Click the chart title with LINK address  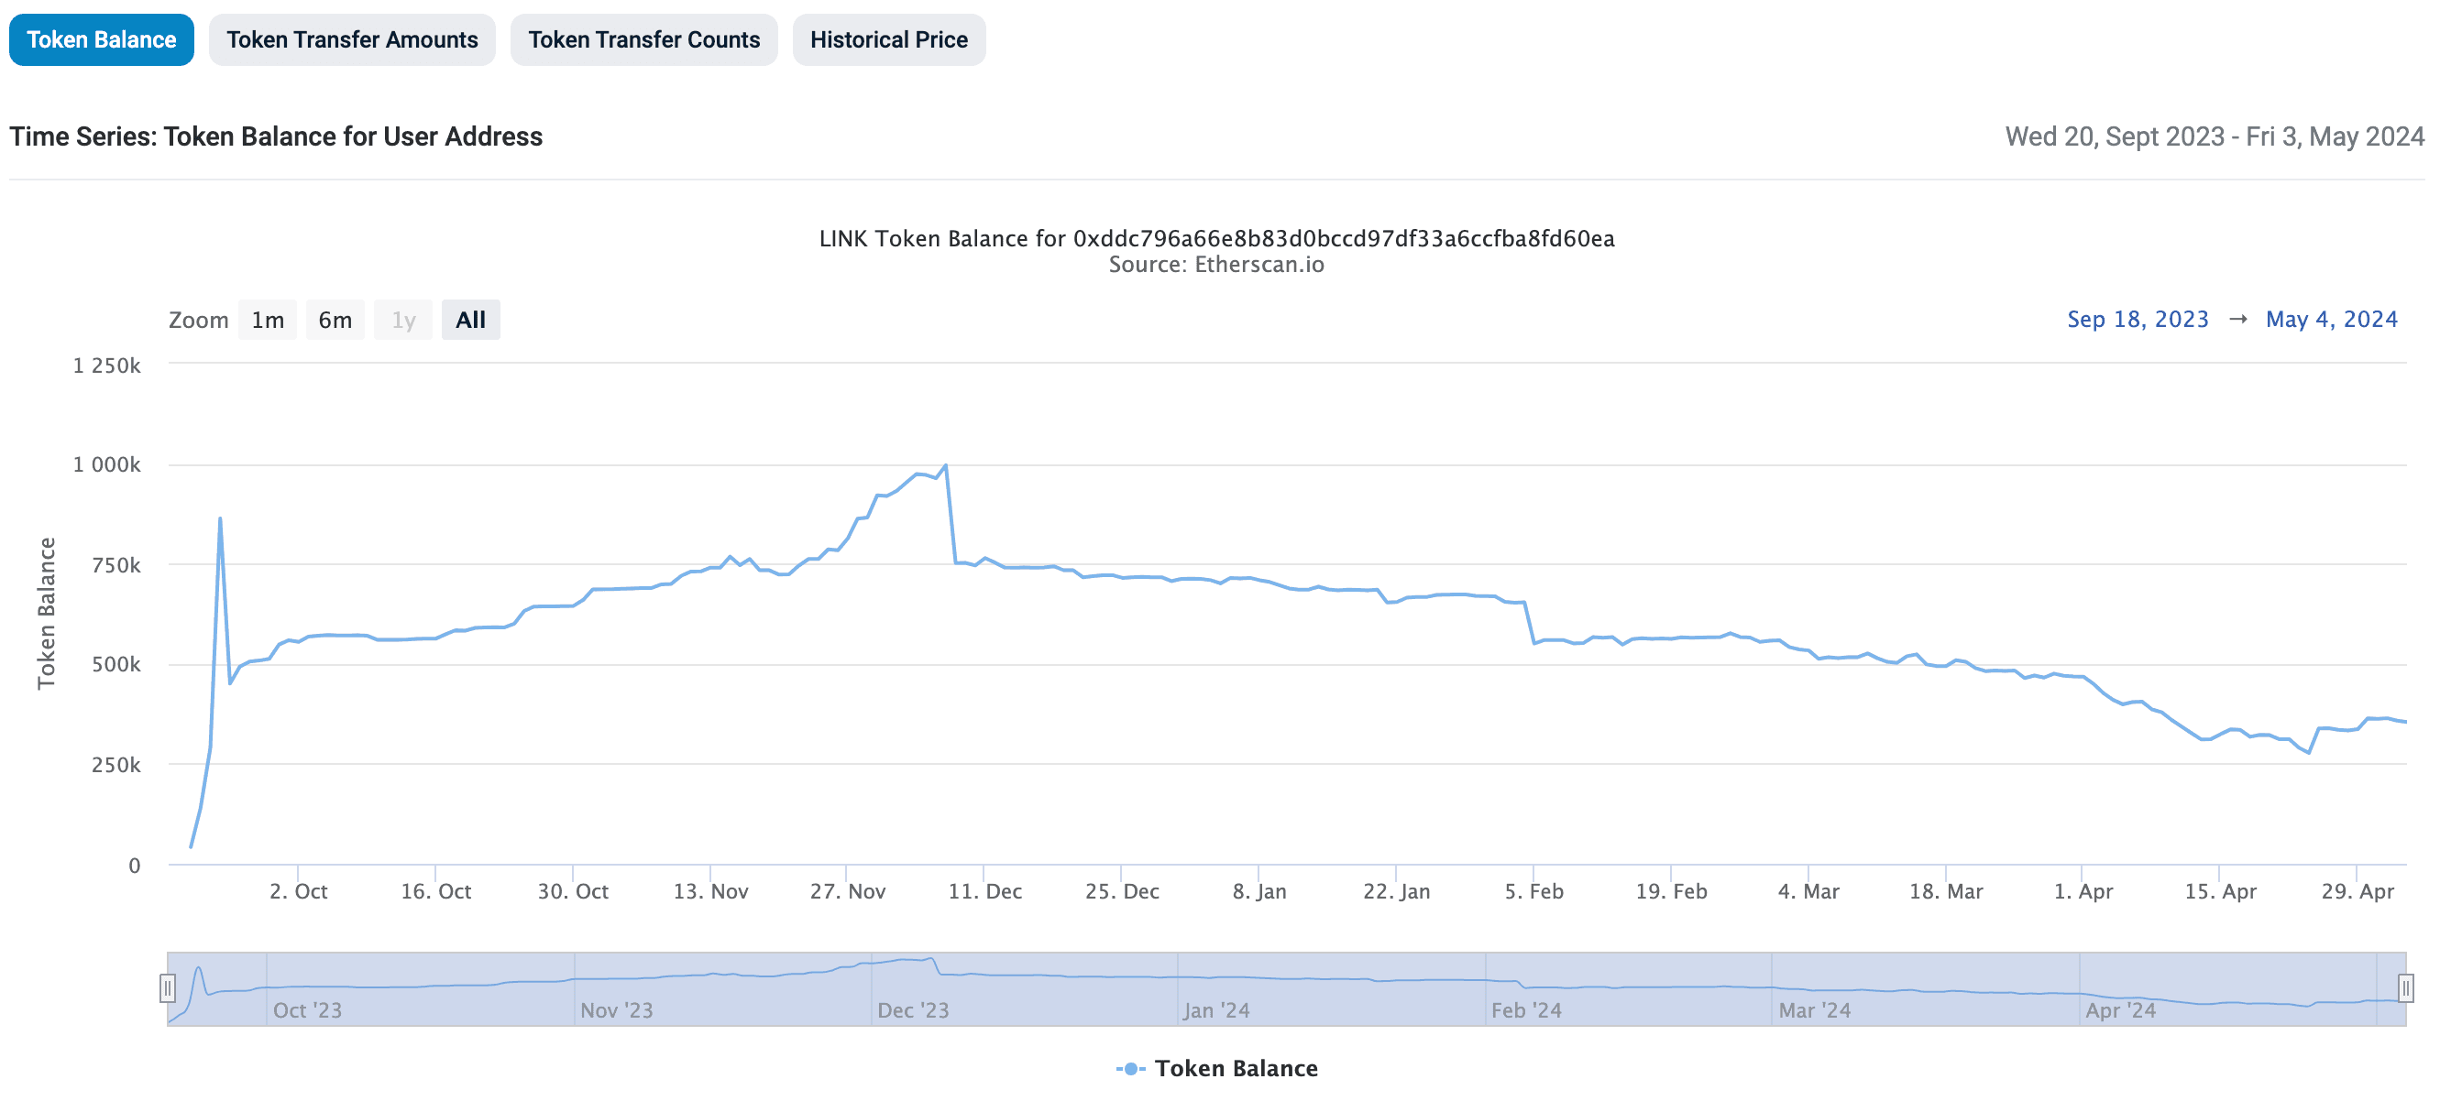coord(1217,237)
